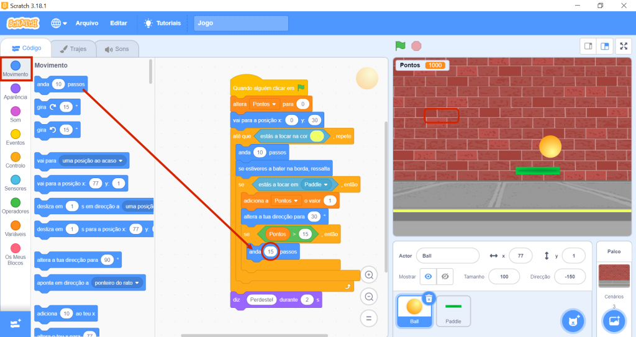Click the 'diz Perdeste!' block in script
The image size is (636, 337).
tap(276, 300)
